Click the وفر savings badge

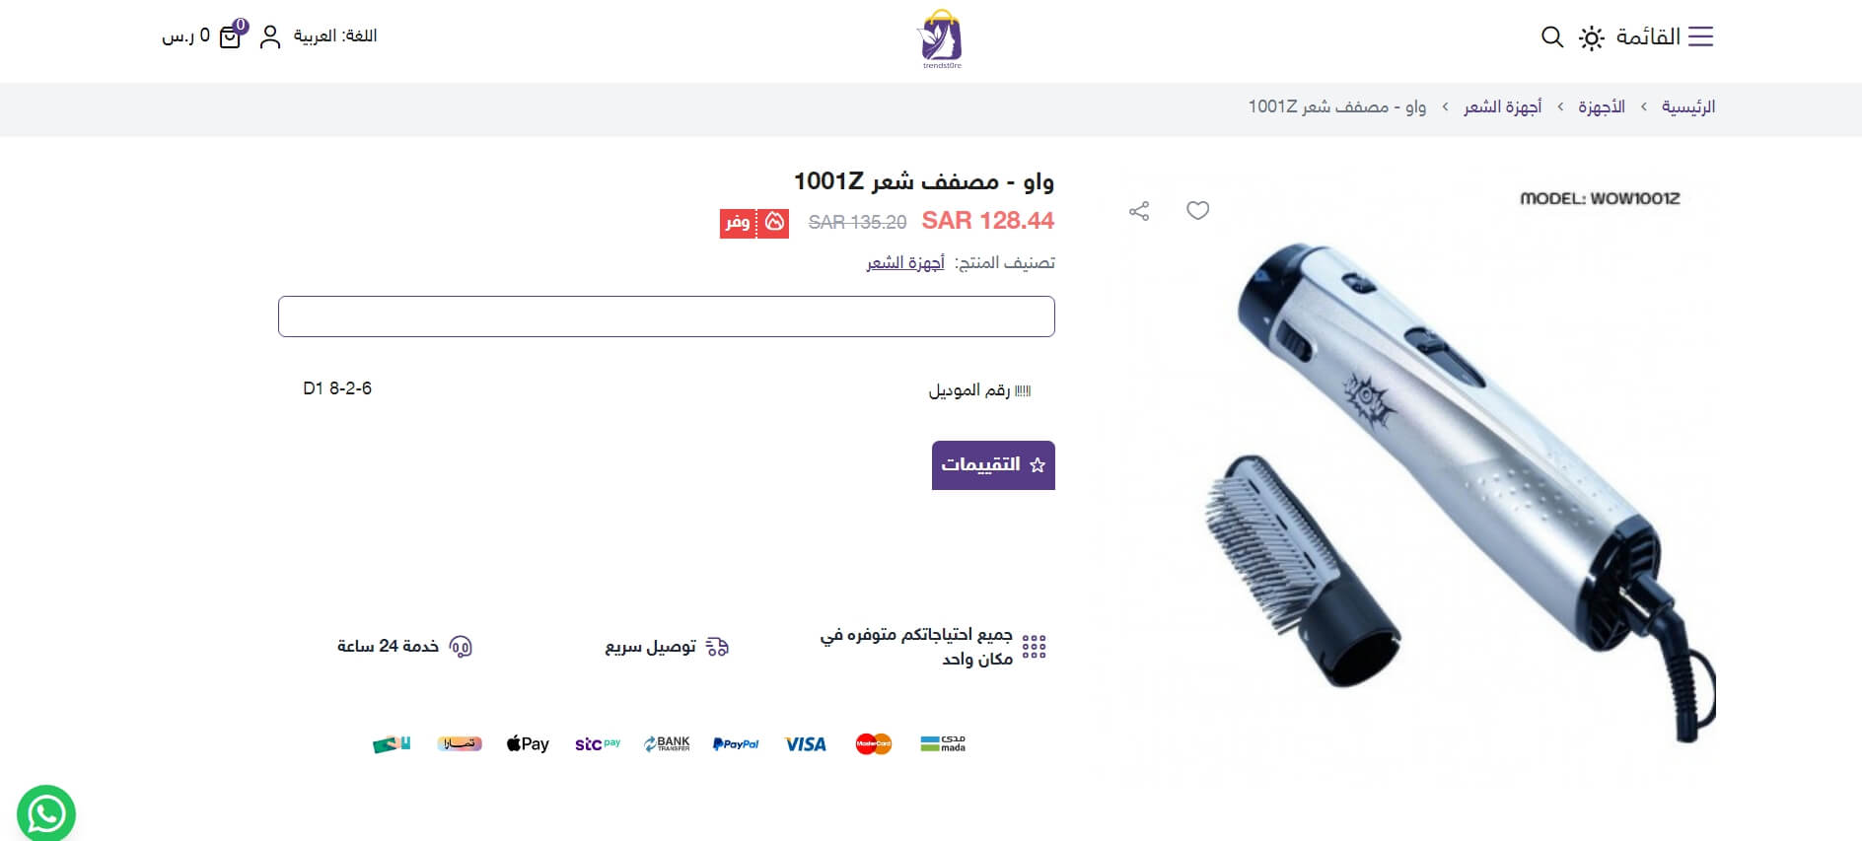(754, 223)
